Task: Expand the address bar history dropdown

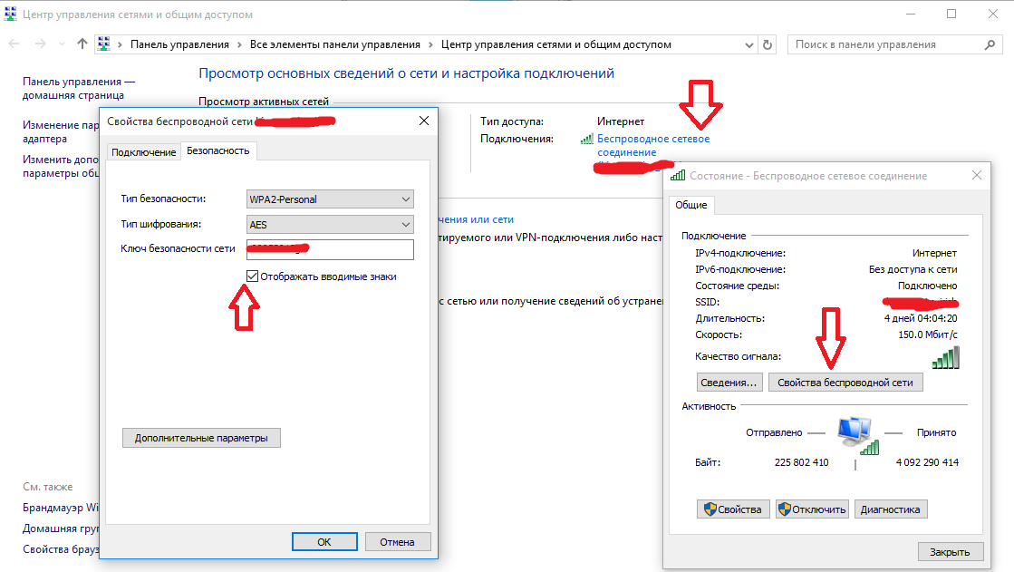Action: click(749, 44)
